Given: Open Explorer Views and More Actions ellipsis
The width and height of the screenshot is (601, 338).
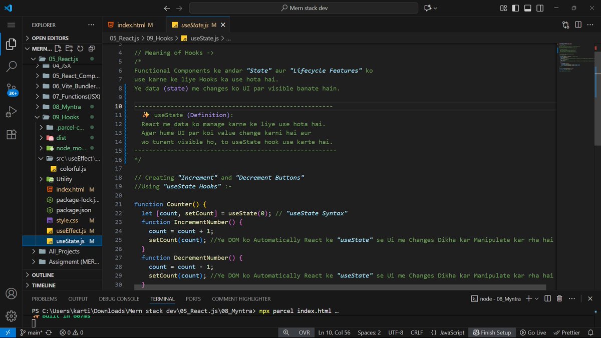Looking at the screenshot, I should coord(91,25).
